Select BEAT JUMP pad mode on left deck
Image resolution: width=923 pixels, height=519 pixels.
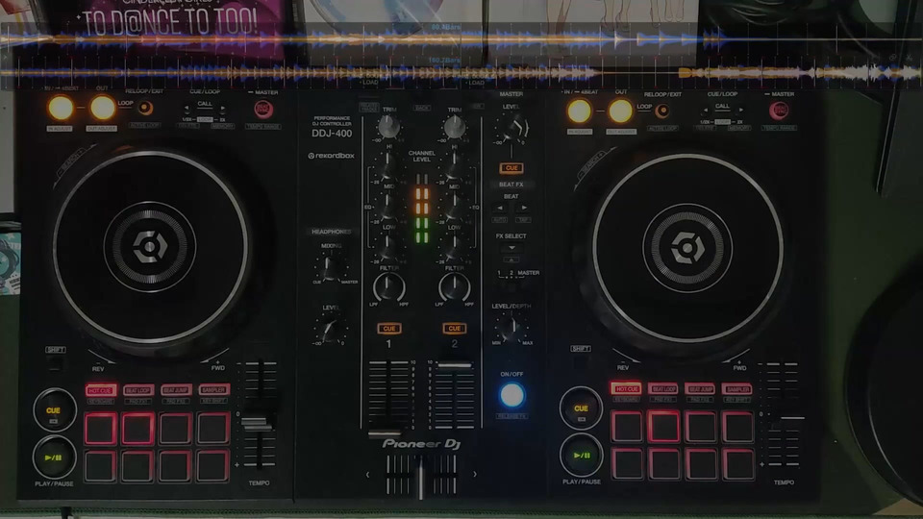[175, 390]
